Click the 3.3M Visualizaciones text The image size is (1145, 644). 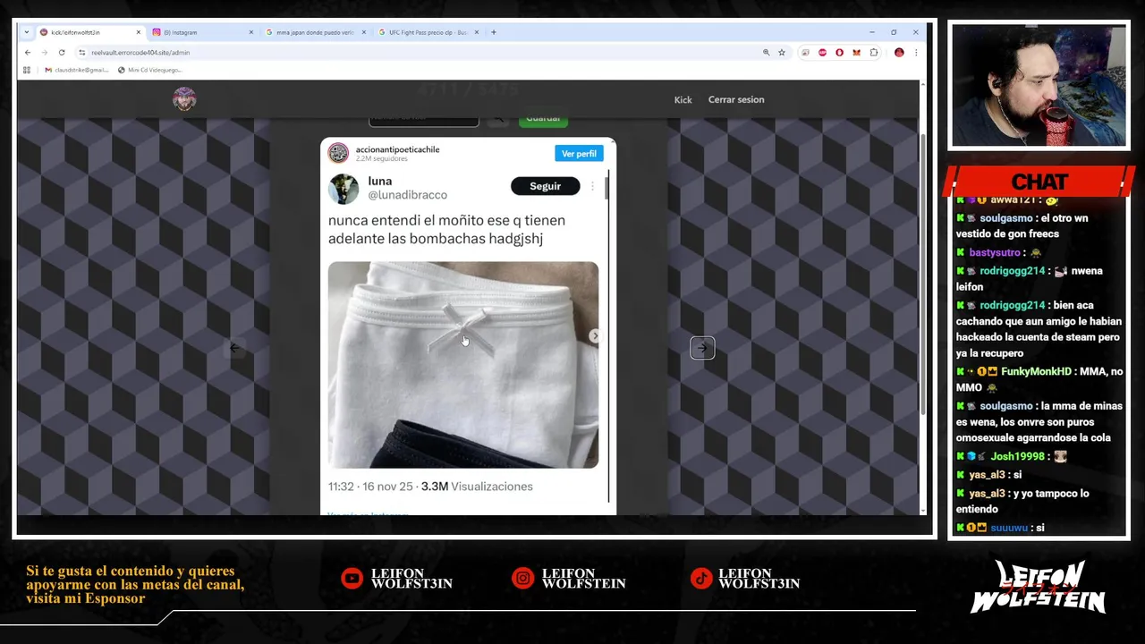coord(477,487)
